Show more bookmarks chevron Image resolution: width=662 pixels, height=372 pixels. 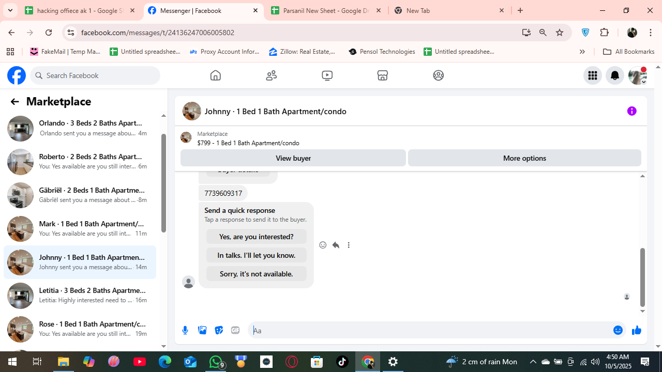coord(582,52)
